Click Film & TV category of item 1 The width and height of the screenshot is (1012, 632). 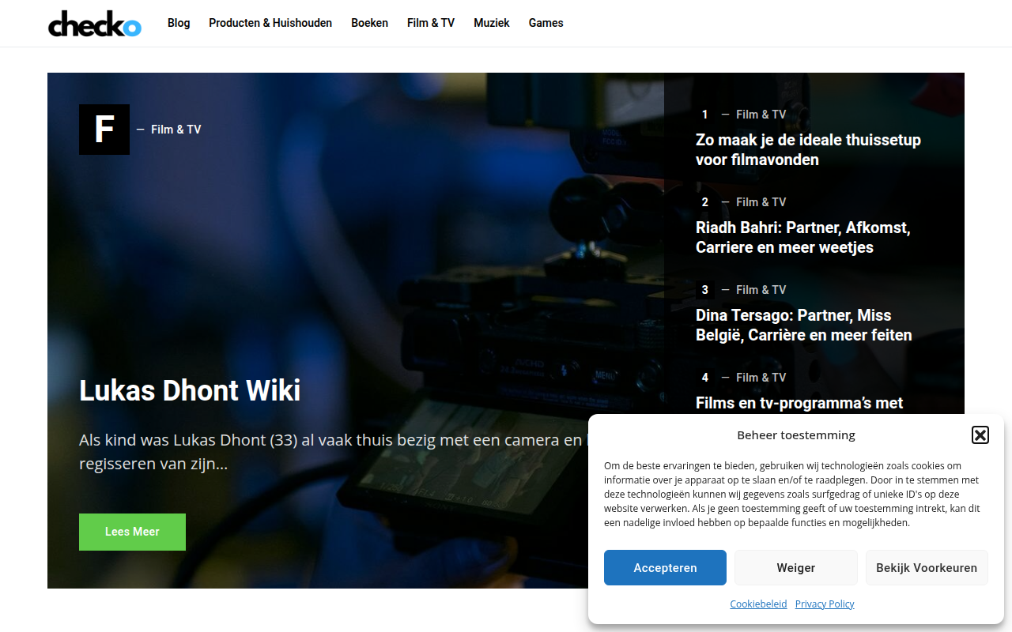[761, 115]
